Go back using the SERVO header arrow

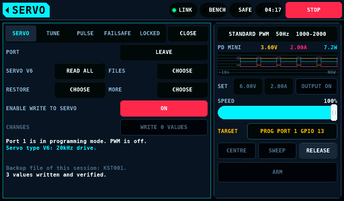click(x=26, y=10)
